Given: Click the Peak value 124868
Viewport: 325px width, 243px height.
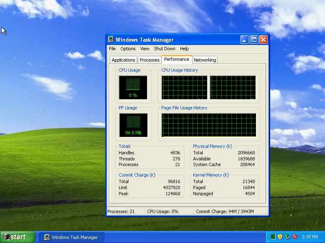Looking at the screenshot, I should [173, 194].
